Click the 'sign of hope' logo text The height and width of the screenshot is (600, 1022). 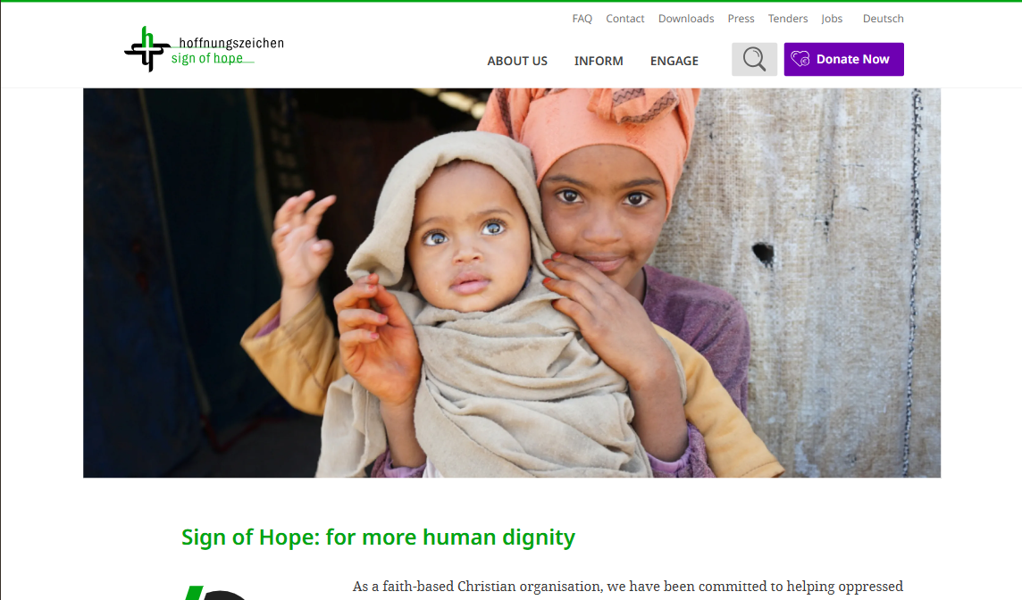[207, 59]
